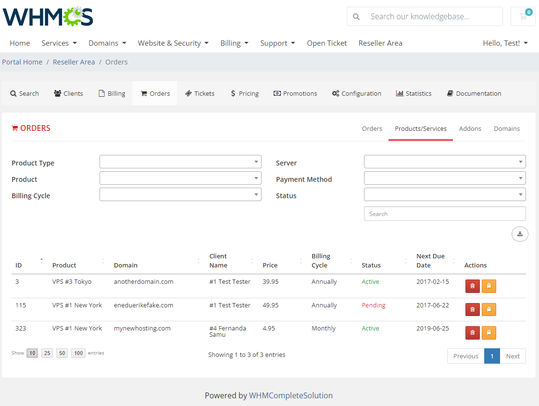Sort table by Product column

[x=78, y=261]
